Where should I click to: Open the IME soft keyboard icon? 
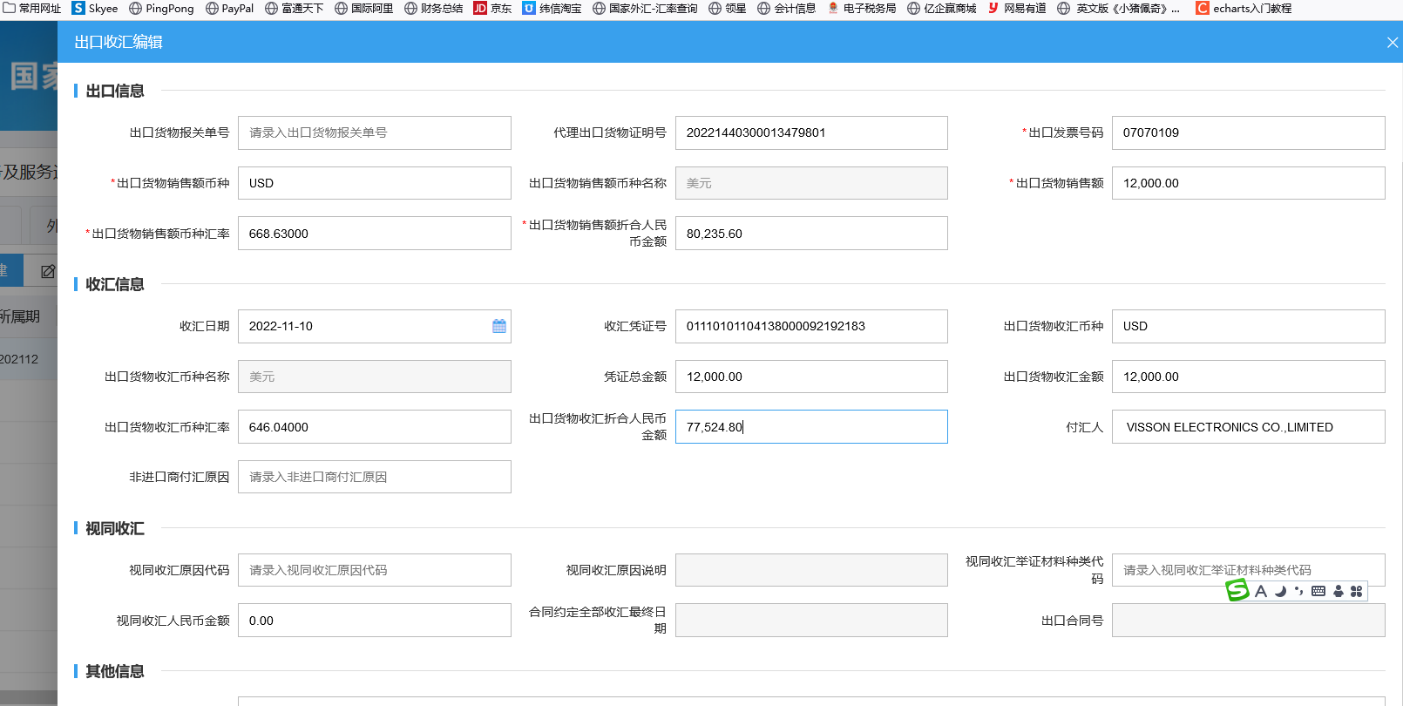[1318, 591]
